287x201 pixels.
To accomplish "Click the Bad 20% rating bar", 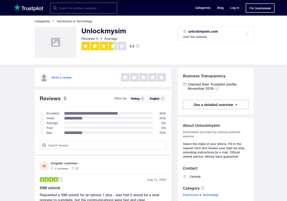I will point(108,133).
